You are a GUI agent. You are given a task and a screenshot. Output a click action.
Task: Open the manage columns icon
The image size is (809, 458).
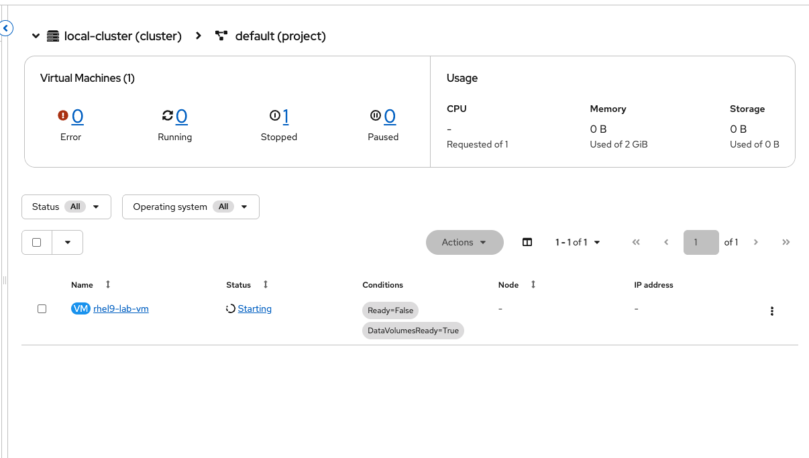pos(527,242)
